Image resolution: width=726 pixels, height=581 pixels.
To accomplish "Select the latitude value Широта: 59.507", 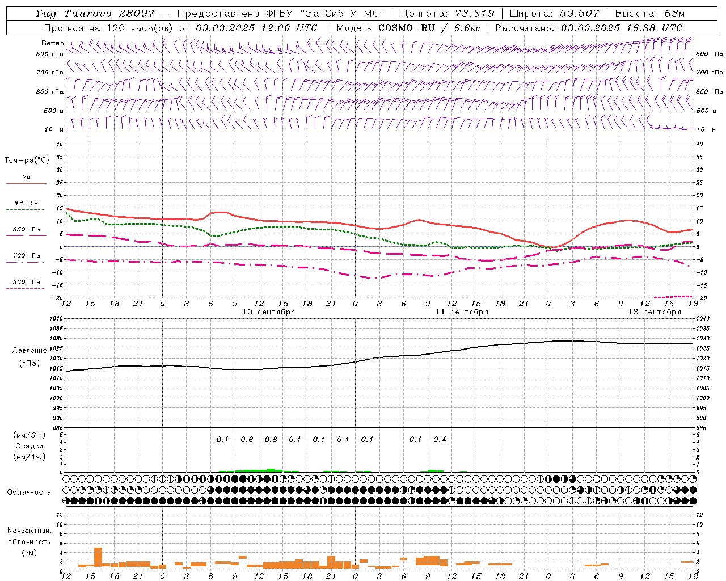I will coord(554,14).
